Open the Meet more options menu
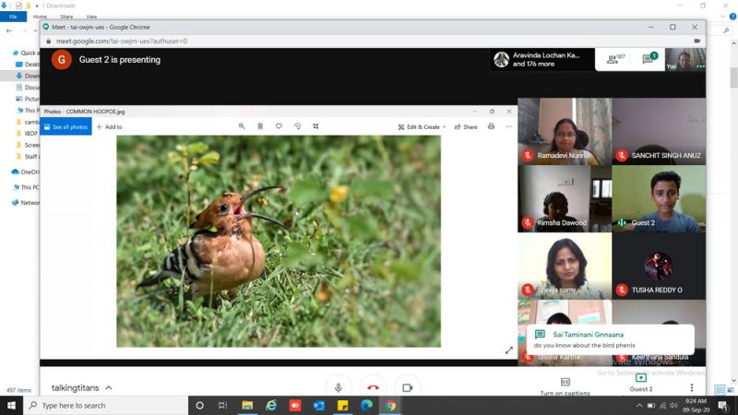 point(691,387)
